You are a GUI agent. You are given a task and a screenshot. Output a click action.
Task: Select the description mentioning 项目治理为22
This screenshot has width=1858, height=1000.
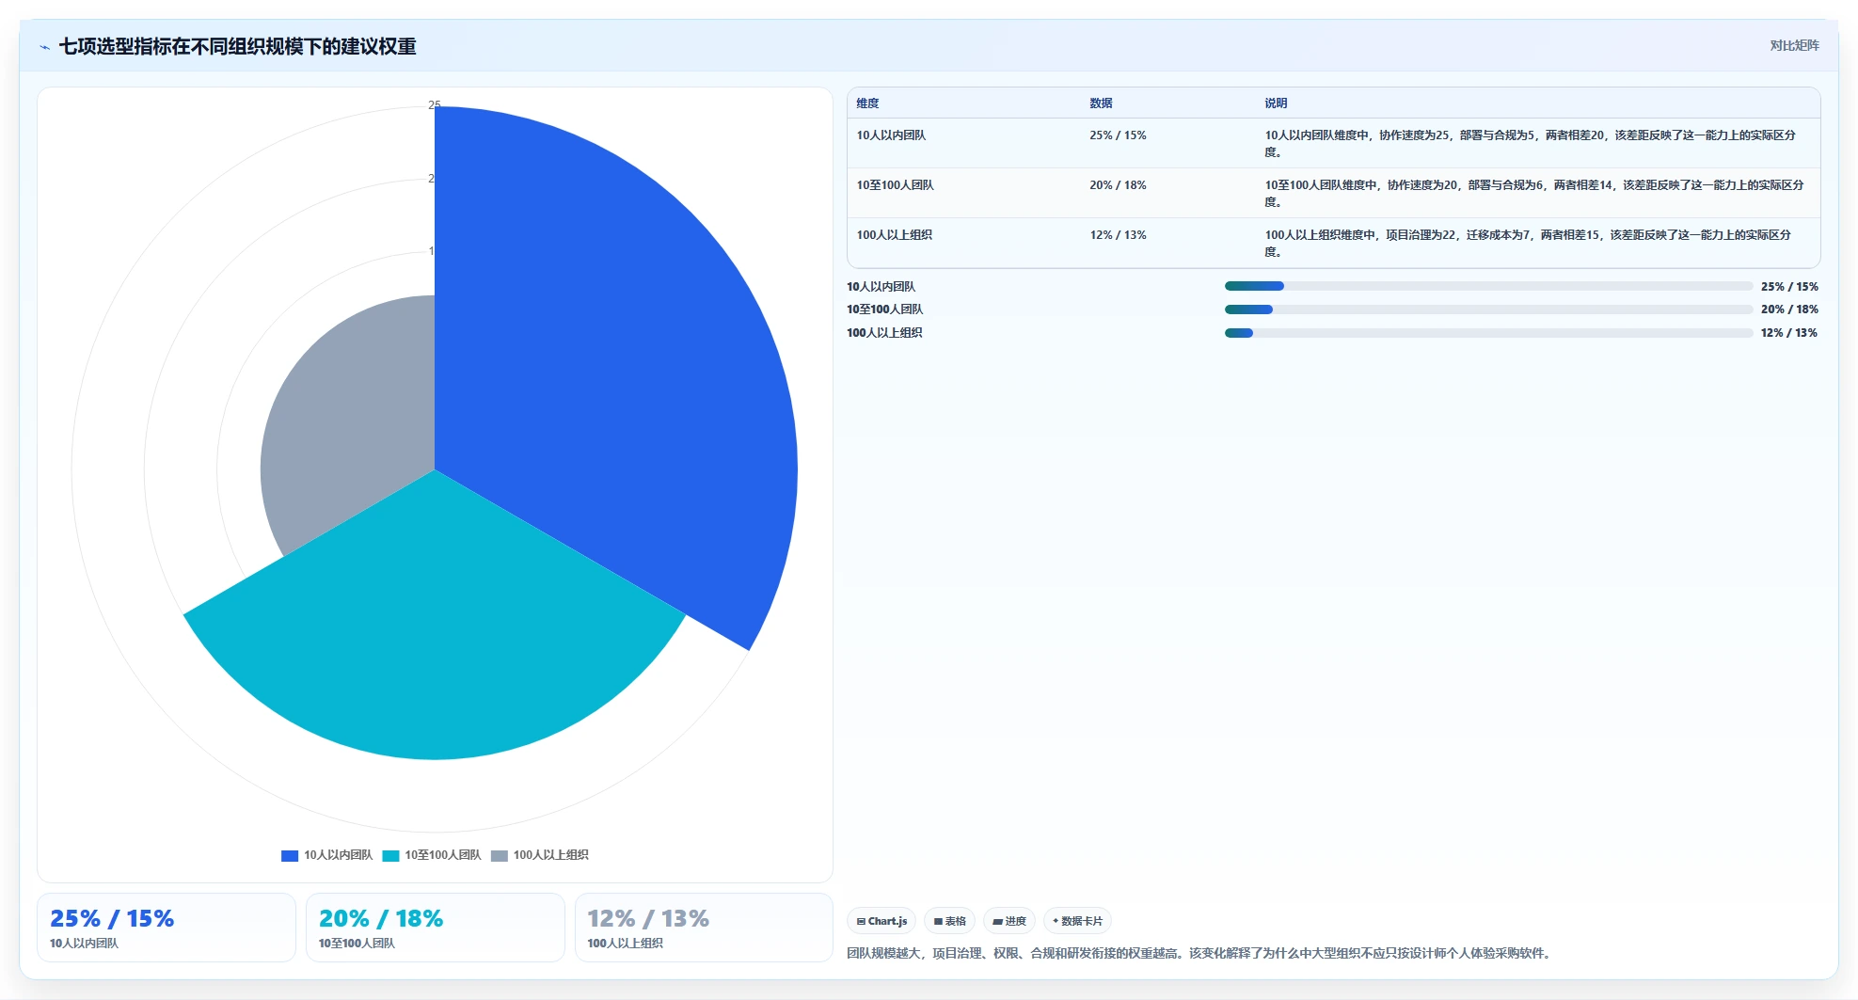tap(1528, 243)
